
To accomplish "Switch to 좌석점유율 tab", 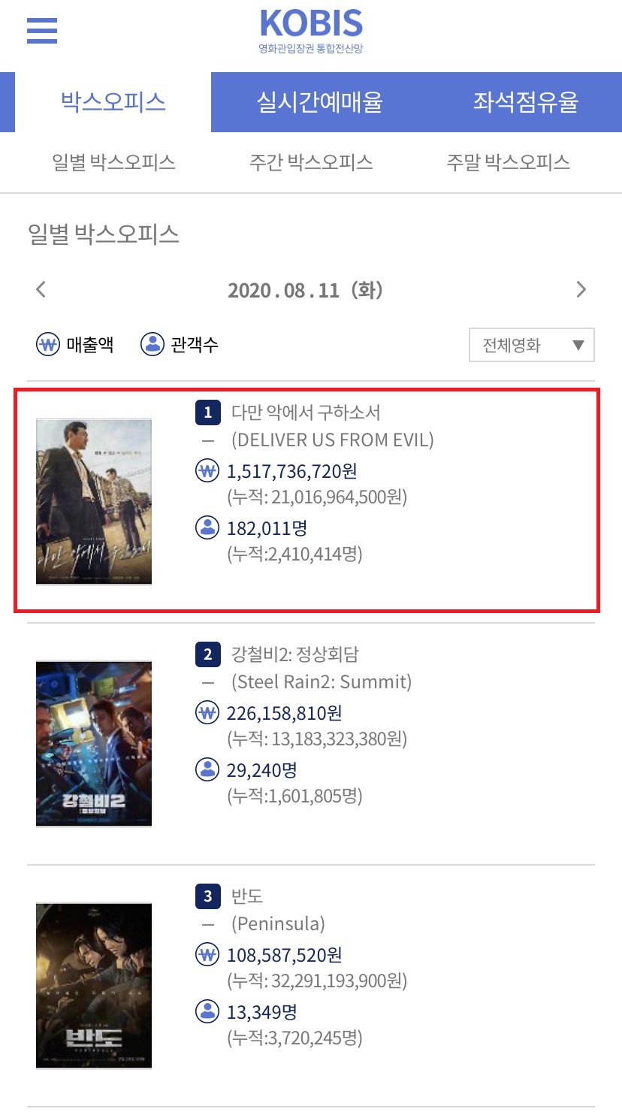I will pyautogui.click(x=526, y=102).
